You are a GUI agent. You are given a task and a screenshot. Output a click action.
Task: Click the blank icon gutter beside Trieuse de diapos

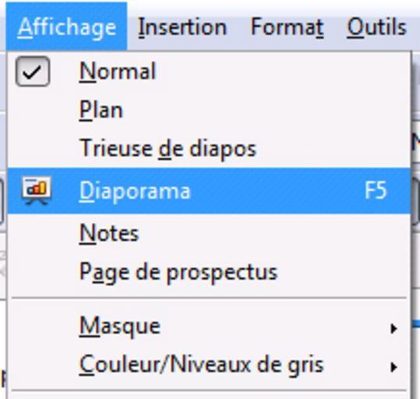33,149
